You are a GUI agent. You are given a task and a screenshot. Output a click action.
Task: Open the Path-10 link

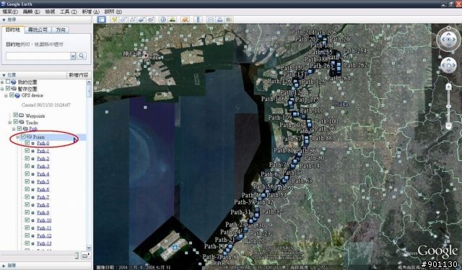(44, 220)
